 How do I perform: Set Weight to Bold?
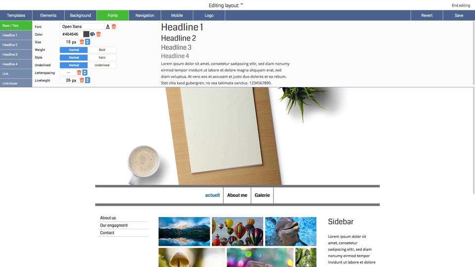pos(102,49)
